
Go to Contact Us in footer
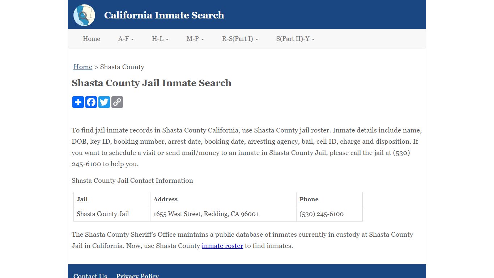90,276
